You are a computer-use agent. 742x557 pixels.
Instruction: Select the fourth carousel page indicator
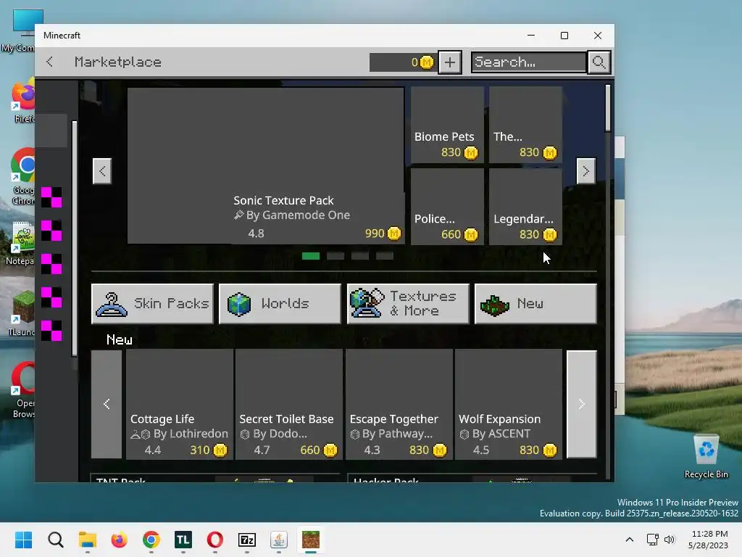pyautogui.click(x=385, y=256)
